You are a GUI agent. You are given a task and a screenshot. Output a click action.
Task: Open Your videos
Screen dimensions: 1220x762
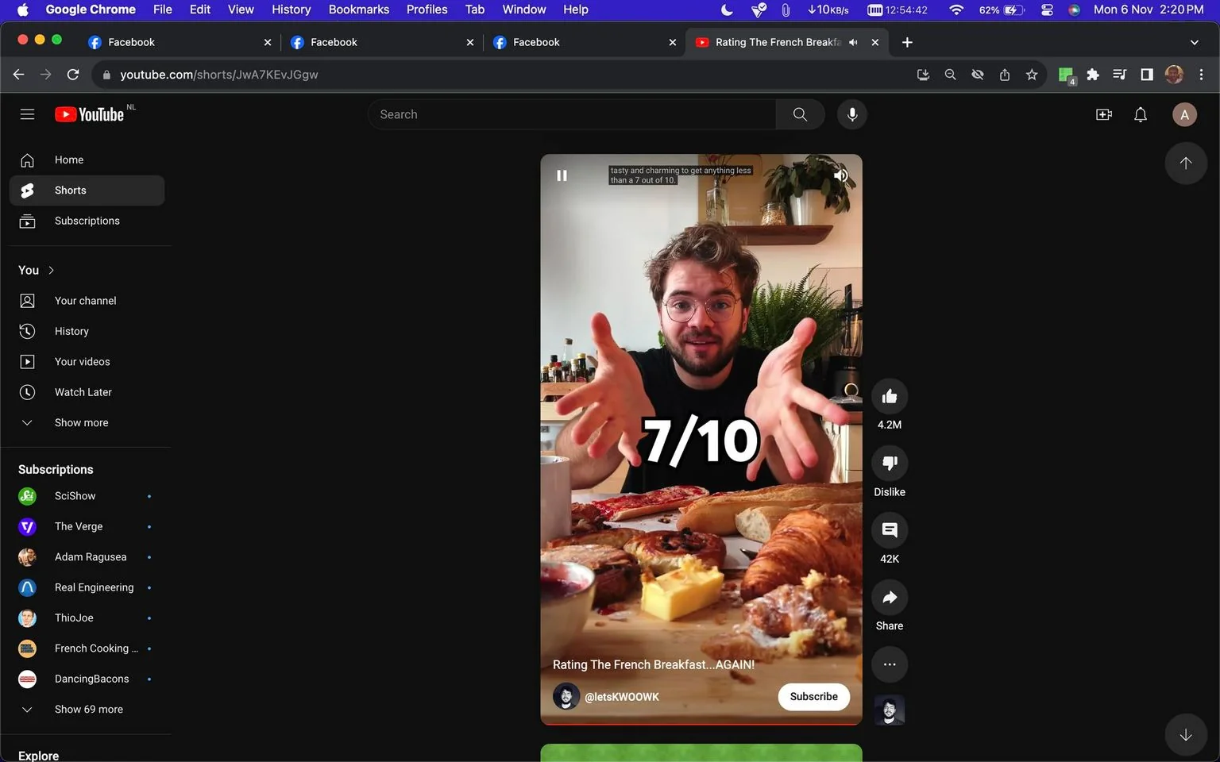tap(87, 361)
